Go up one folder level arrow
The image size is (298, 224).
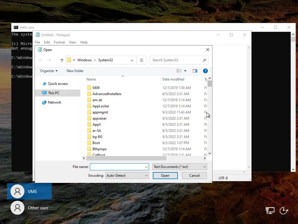62,60
